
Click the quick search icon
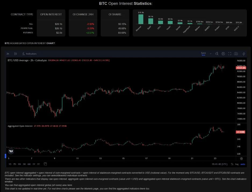(217, 54)
